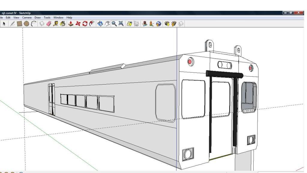This screenshot has width=307, height=173.
Task: Choose the Paint Bucket tool
Action: click(63, 23)
